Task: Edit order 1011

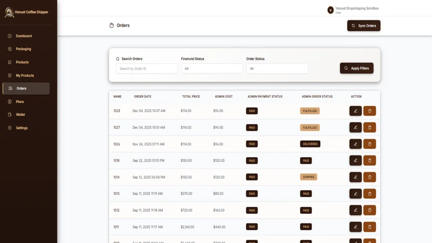Action: click(x=355, y=227)
